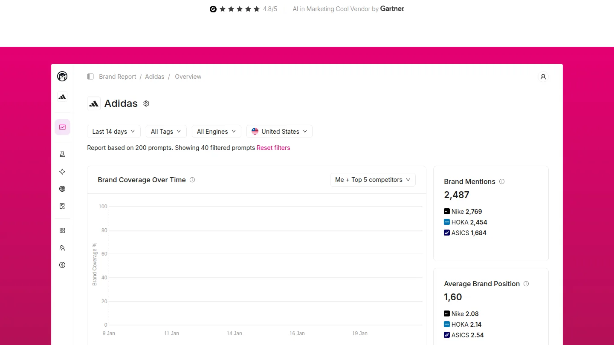
Task: Open the United States country dropdown
Action: click(x=279, y=132)
